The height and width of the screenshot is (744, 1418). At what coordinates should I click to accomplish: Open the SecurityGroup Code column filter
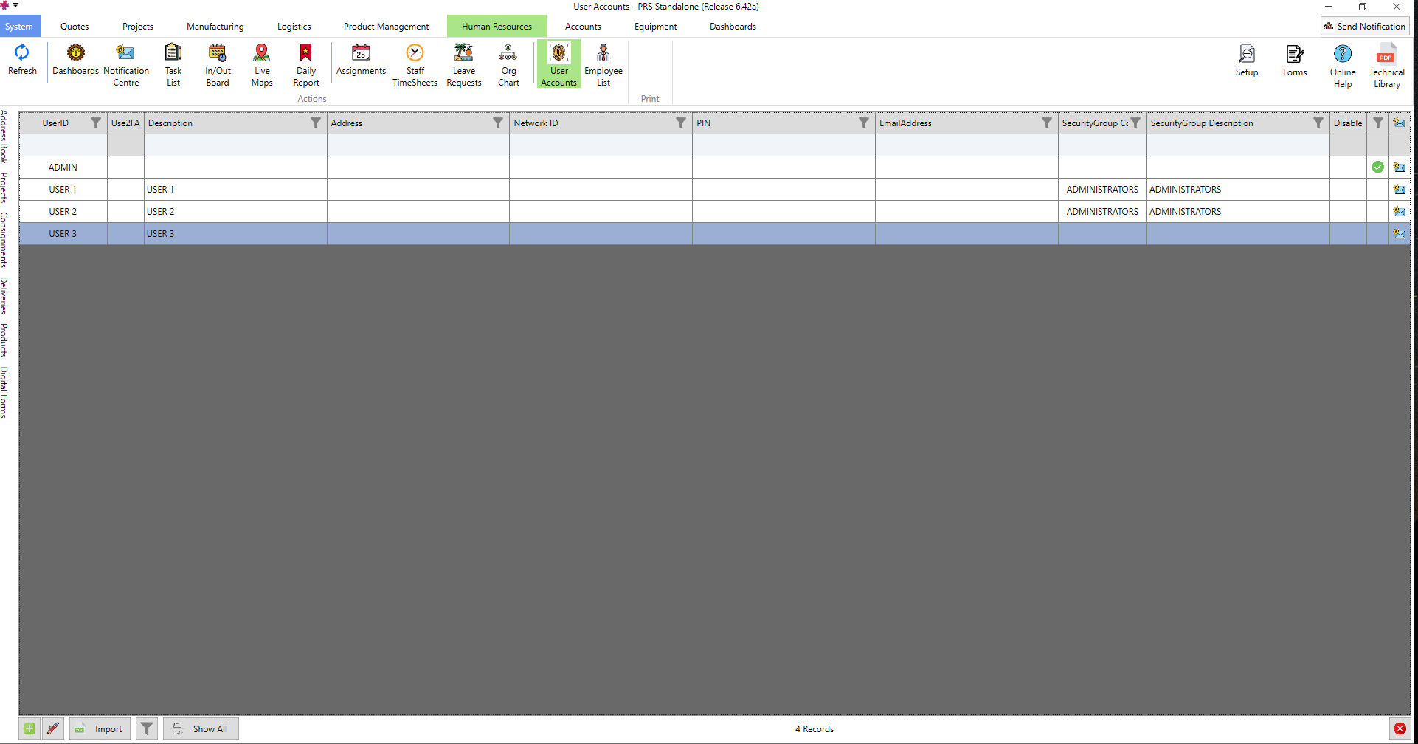(x=1135, y=123)
